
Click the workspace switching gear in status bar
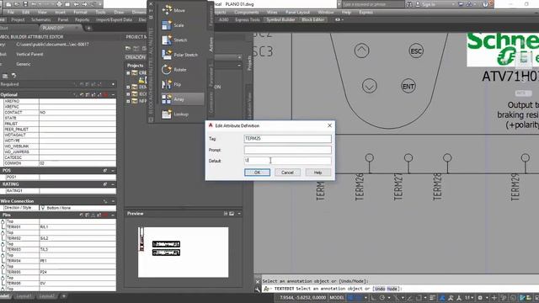(x=480, y=297)
